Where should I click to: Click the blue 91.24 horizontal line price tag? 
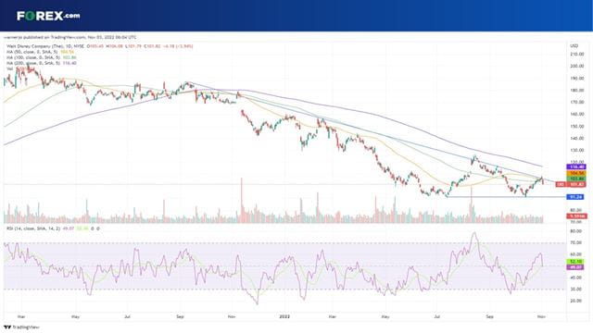[x=575, y=197]
